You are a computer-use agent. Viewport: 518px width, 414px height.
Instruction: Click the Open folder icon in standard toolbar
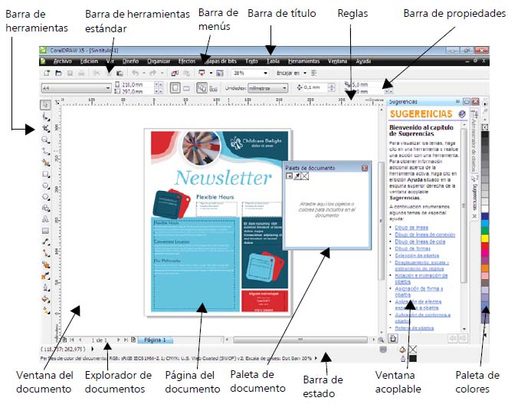[58, 73]
